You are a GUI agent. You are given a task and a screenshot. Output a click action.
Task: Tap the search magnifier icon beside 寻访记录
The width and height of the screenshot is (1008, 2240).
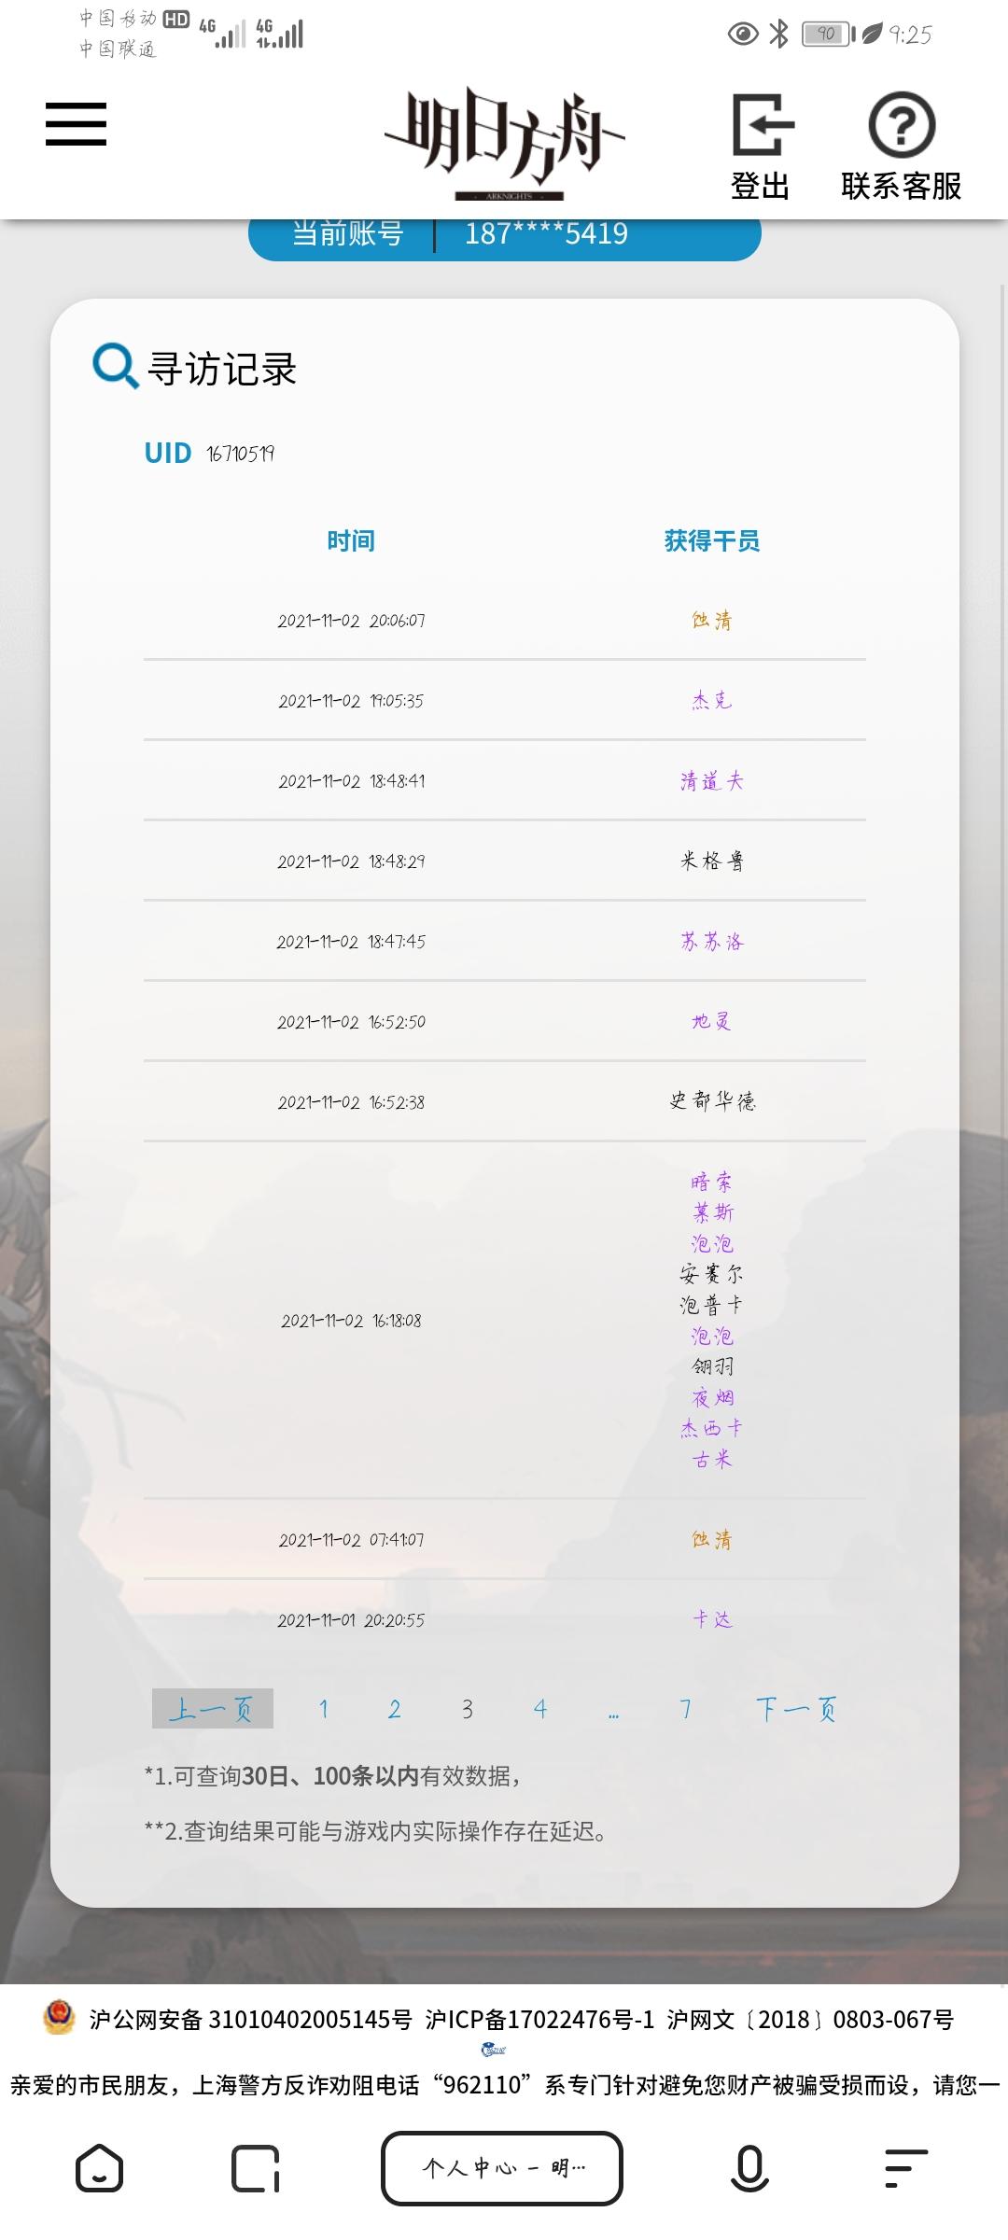coord(115,366)
